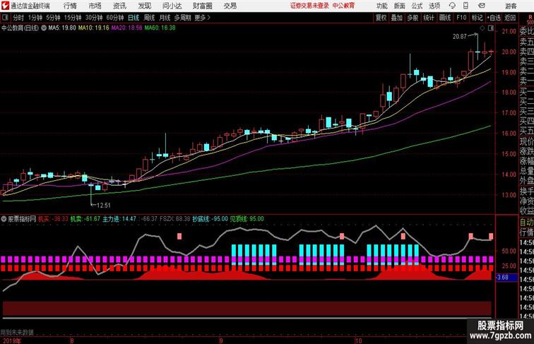The height and width of the screenshot is (344, 534).
Task: Click the 主力进: 14.47 indicator value
Action: tap(119, 219)
